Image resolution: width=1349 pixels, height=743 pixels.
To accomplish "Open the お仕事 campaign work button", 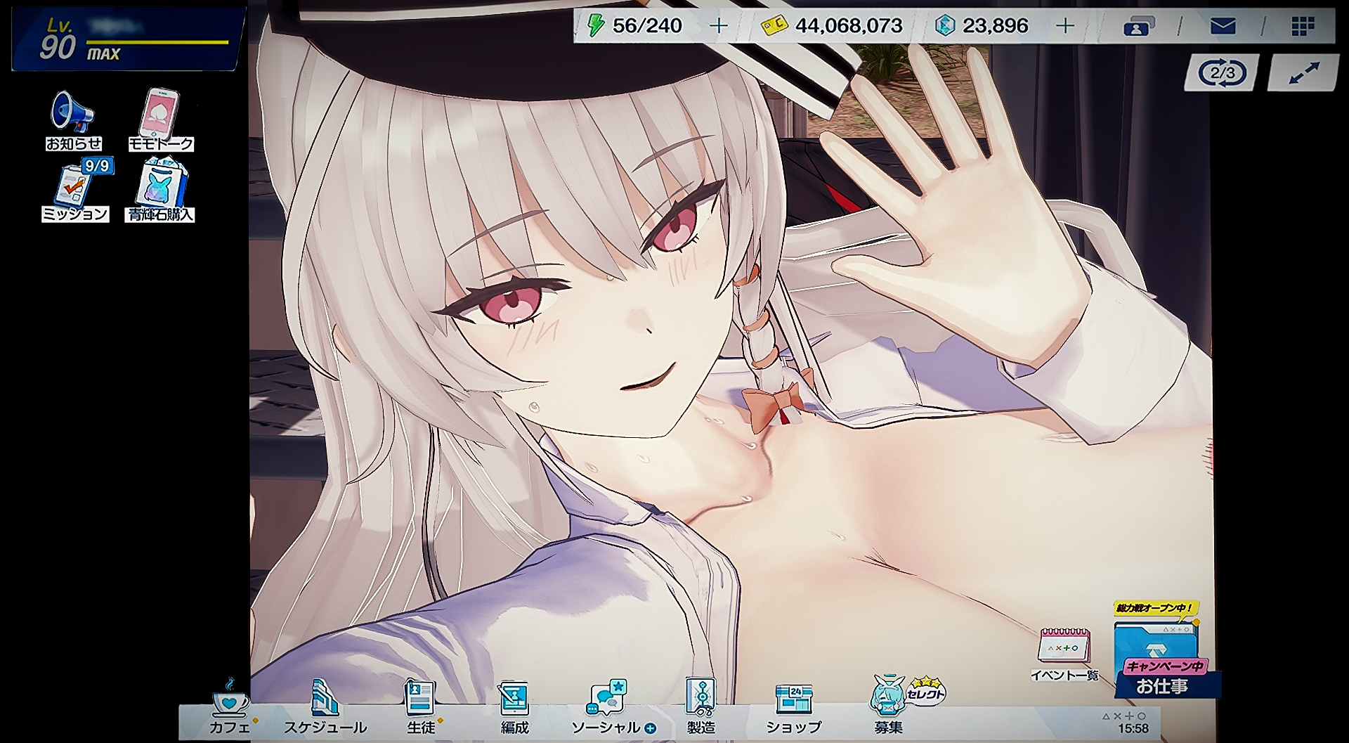I will click(x=1163, y=659).
